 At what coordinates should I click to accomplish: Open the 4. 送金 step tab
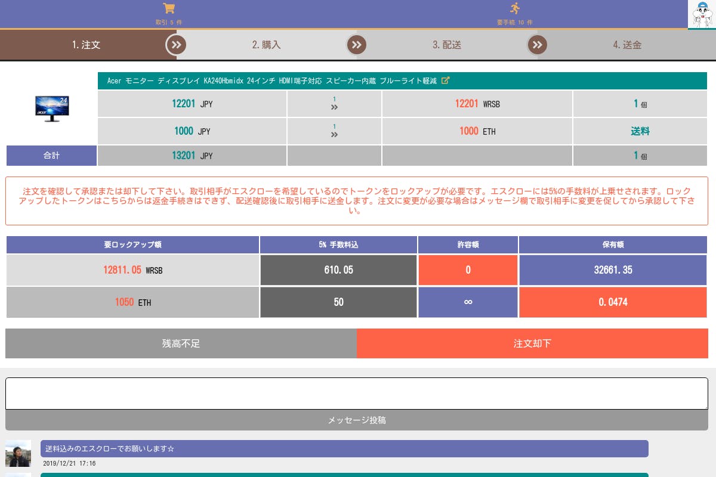(626, 45)
